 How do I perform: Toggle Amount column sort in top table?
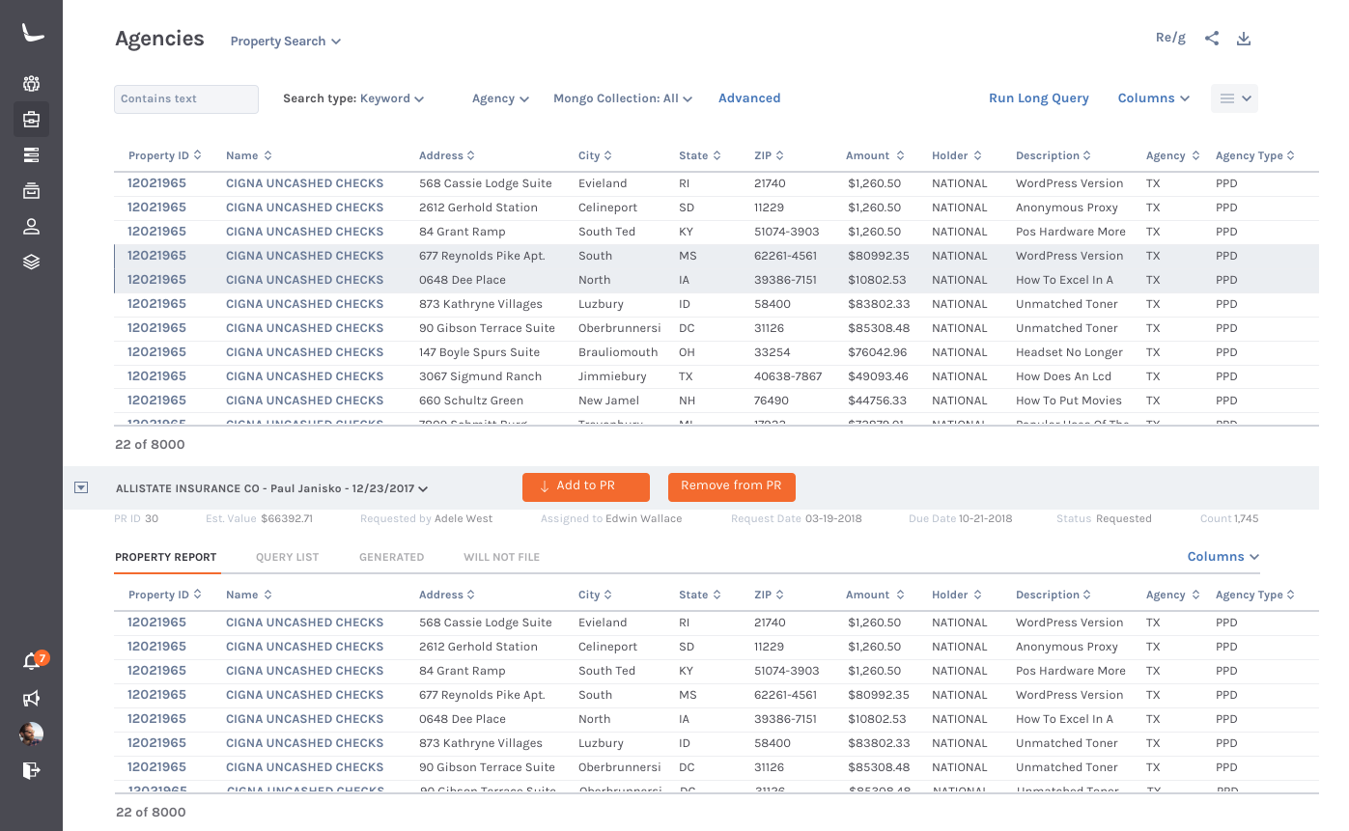[875, 155]
